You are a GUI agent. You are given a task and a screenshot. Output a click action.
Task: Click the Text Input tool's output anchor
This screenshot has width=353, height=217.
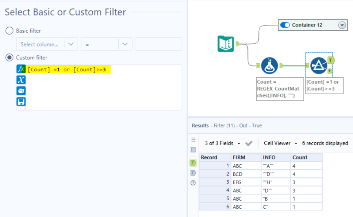click(x=237, y=44)
